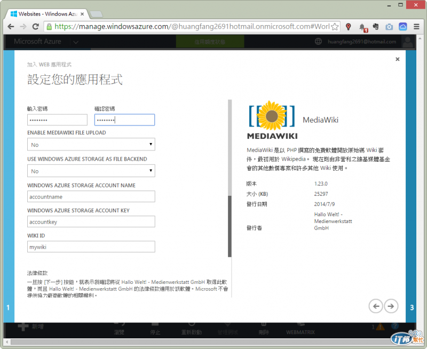The image size is (427, 349).
Task: Reload the page with the refresh icon
Action: (35, 26)
